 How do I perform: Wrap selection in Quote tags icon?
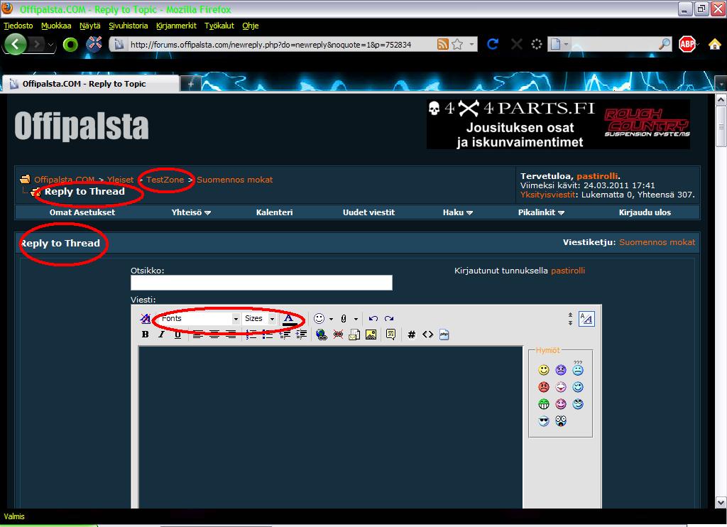click(x=390, y=335)
